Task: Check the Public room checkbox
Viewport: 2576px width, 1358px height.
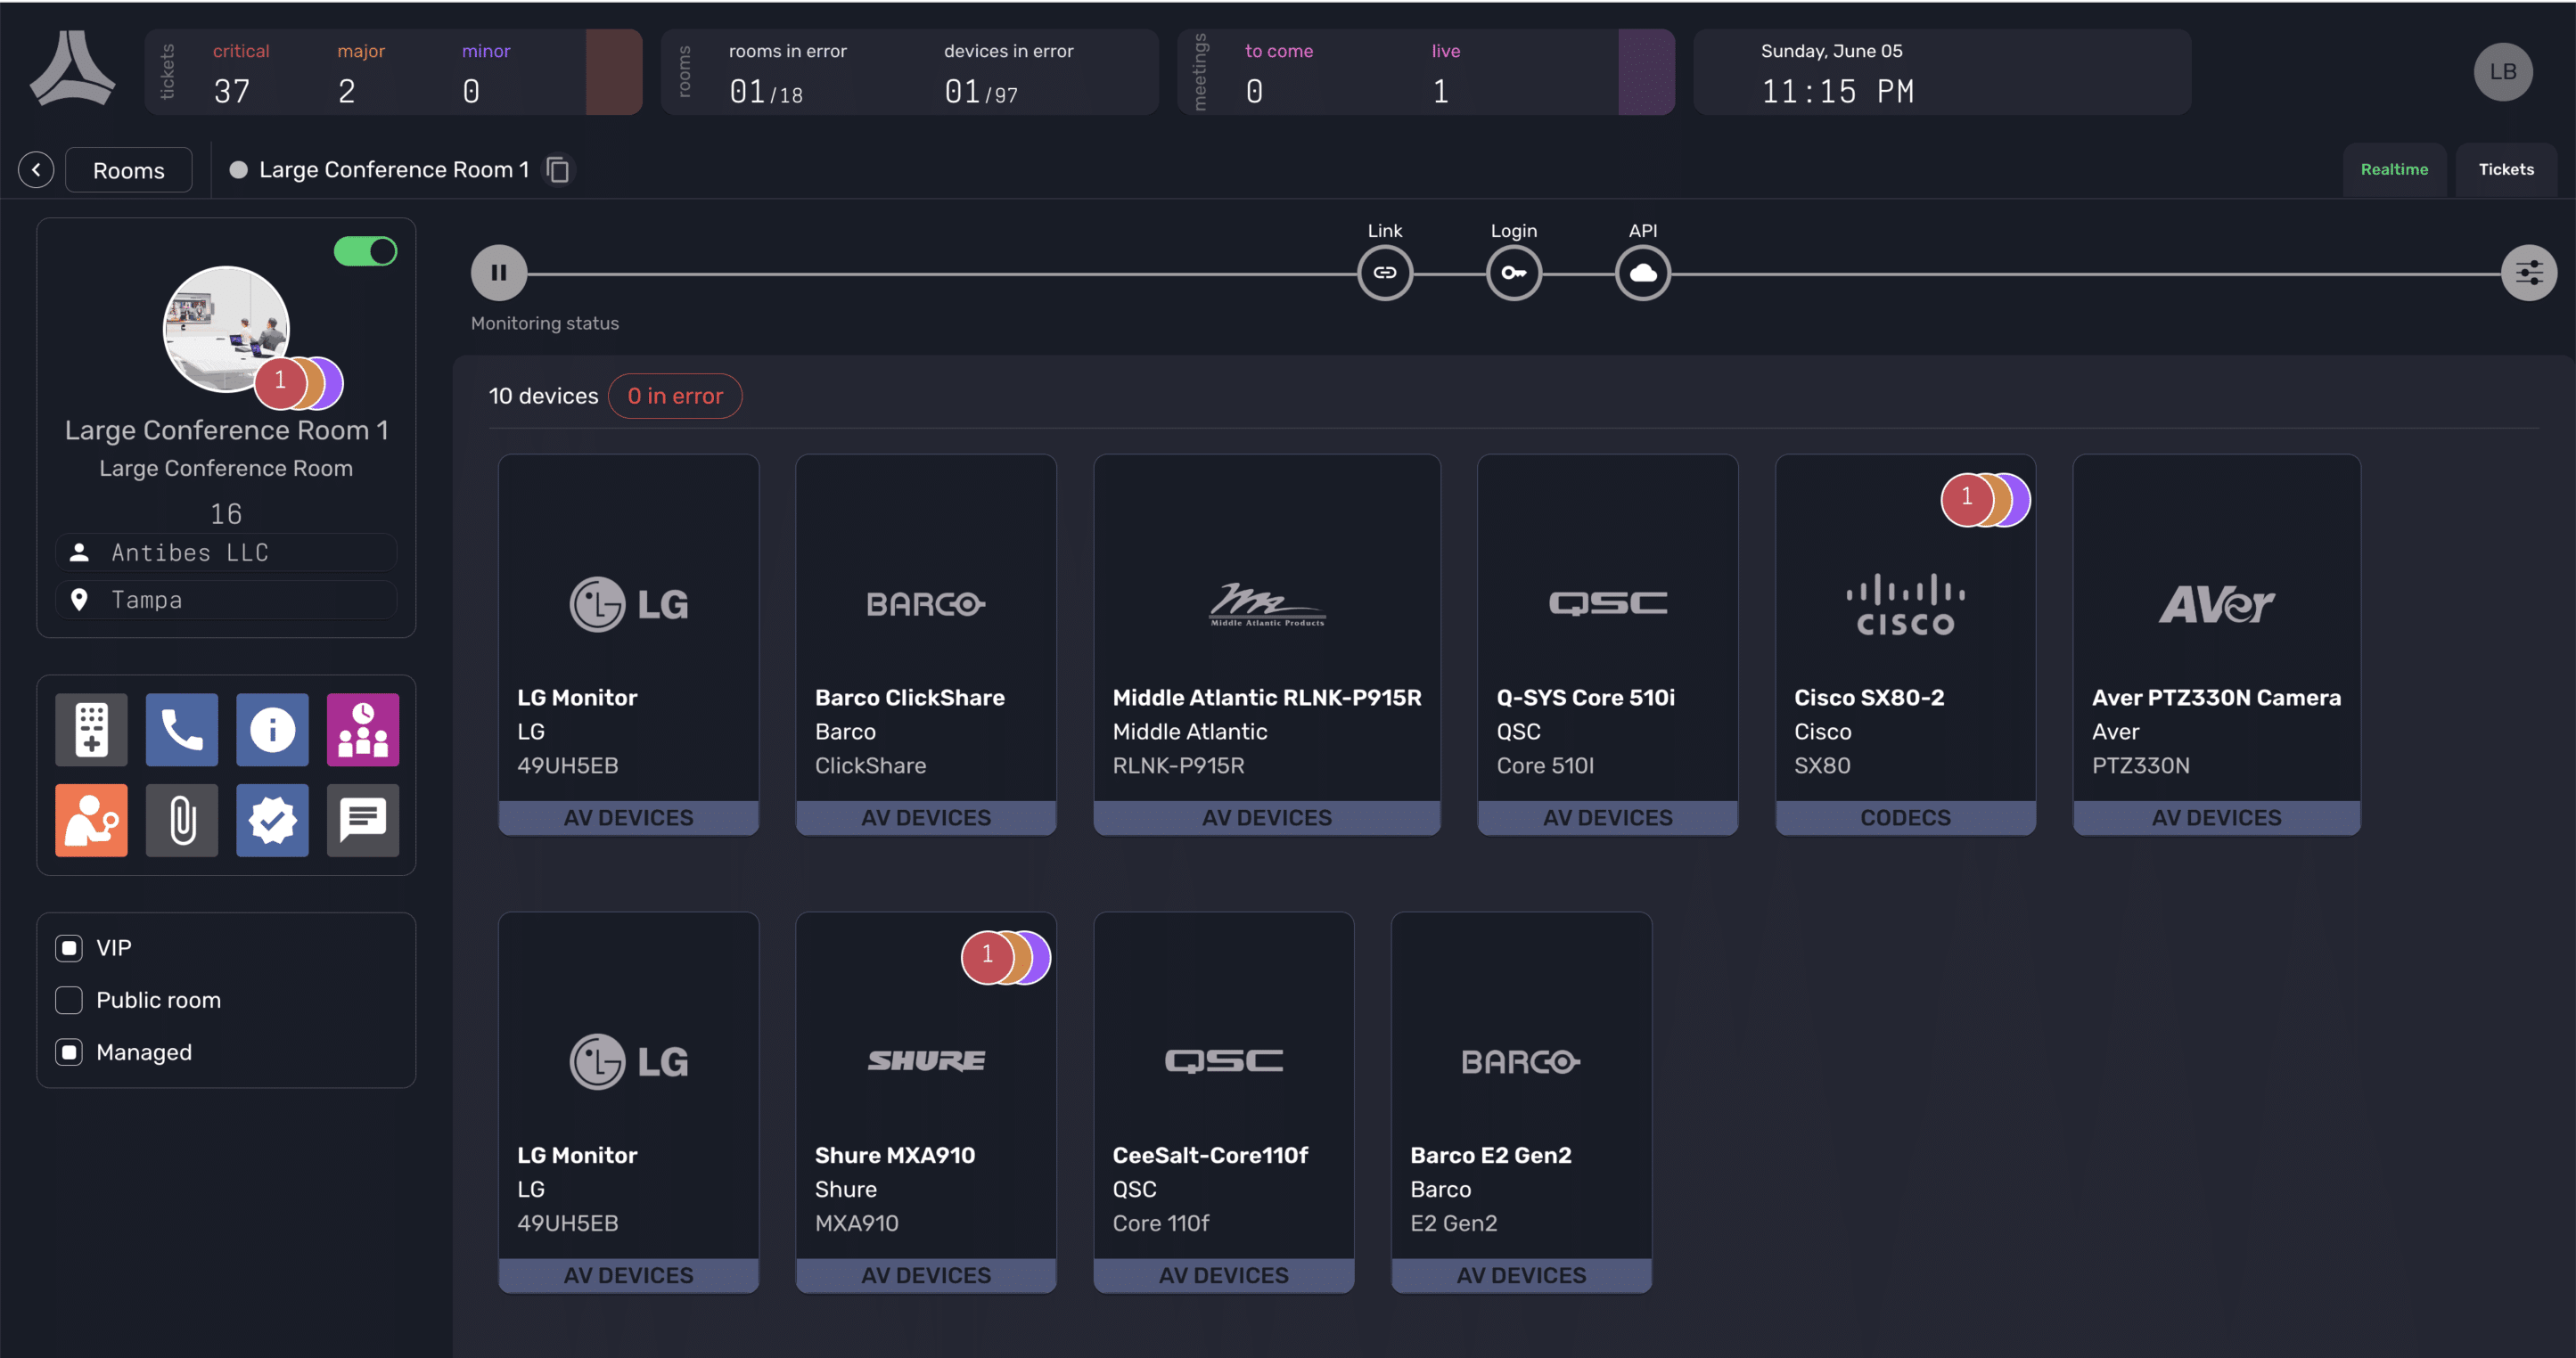Action: (x=69, y=1000)
